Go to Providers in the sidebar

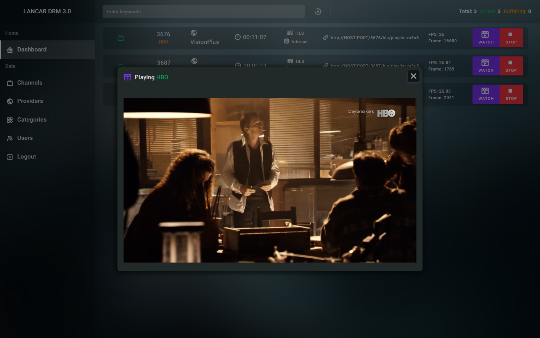30,101
